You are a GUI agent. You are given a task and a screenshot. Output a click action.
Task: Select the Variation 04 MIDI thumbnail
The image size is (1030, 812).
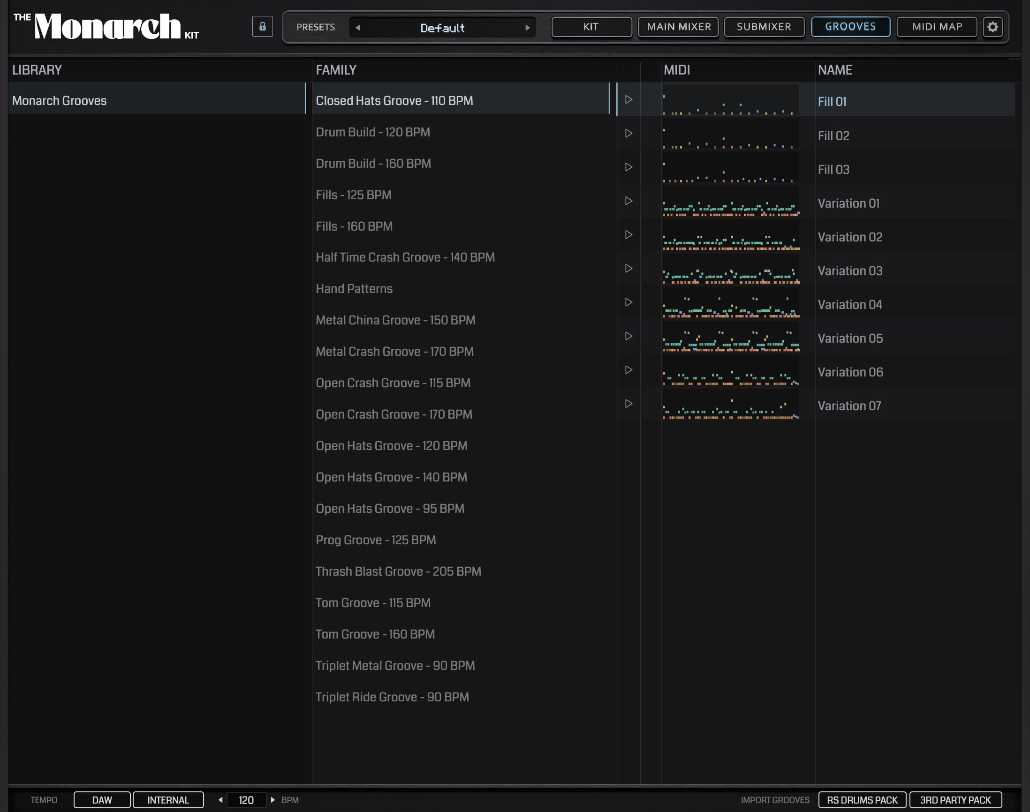(730, 303)
